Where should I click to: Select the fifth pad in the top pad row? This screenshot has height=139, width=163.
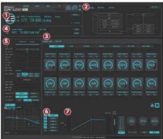[108, 65]
